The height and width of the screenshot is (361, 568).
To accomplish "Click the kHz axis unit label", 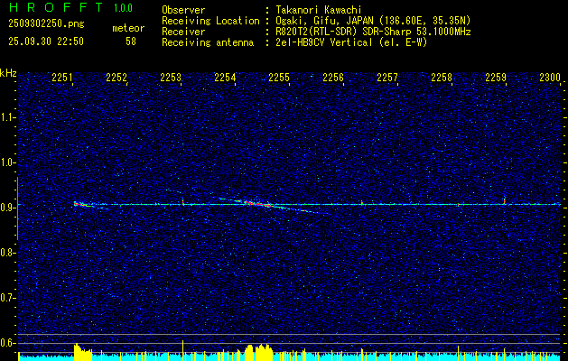I will [8, 73].
